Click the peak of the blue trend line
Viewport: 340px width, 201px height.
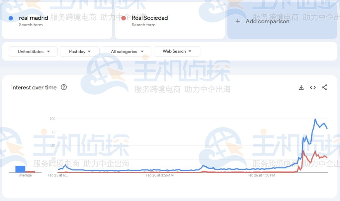point(315,119)
